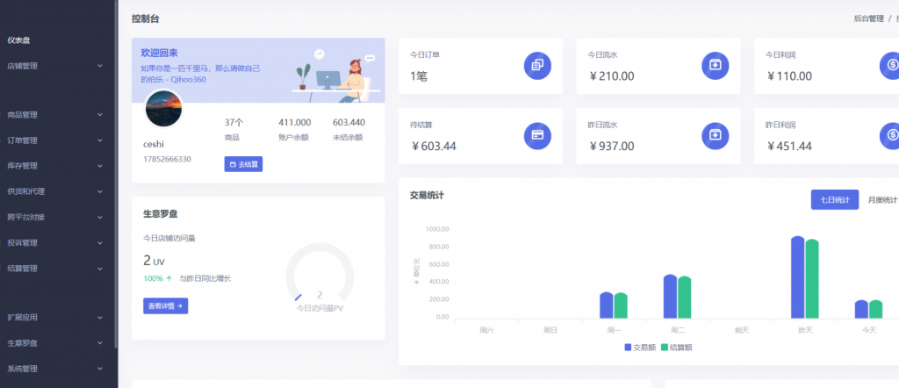Click the 后台管理 breadcrumb link
The image size is (899, 388).
click(x=868, y=19)
